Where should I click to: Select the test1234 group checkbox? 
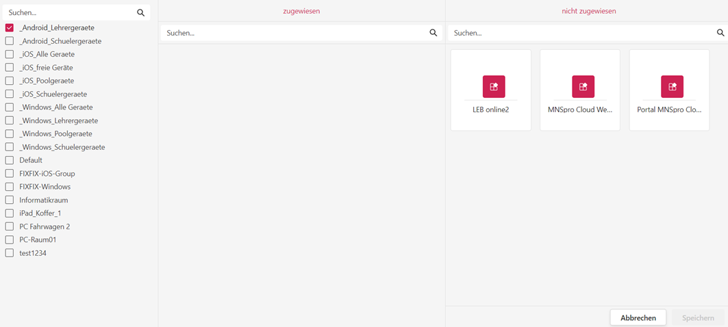[x=10, y=253]
